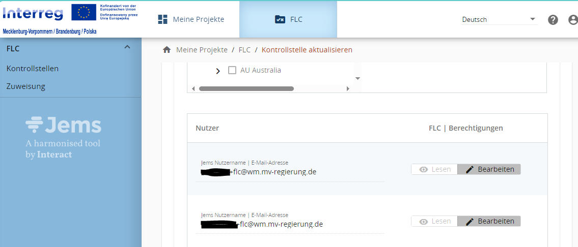The height and width of the screenshot is (247, 578).
Task: Click the left arrow of horizontal scrollbar
Action: (x=193, y=88)
